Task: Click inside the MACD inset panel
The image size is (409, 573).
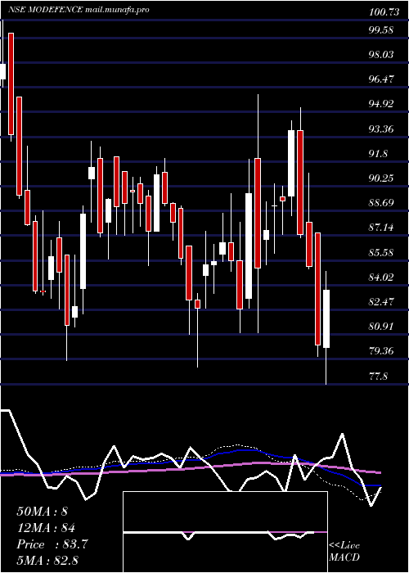Action: tap(225, 532)
